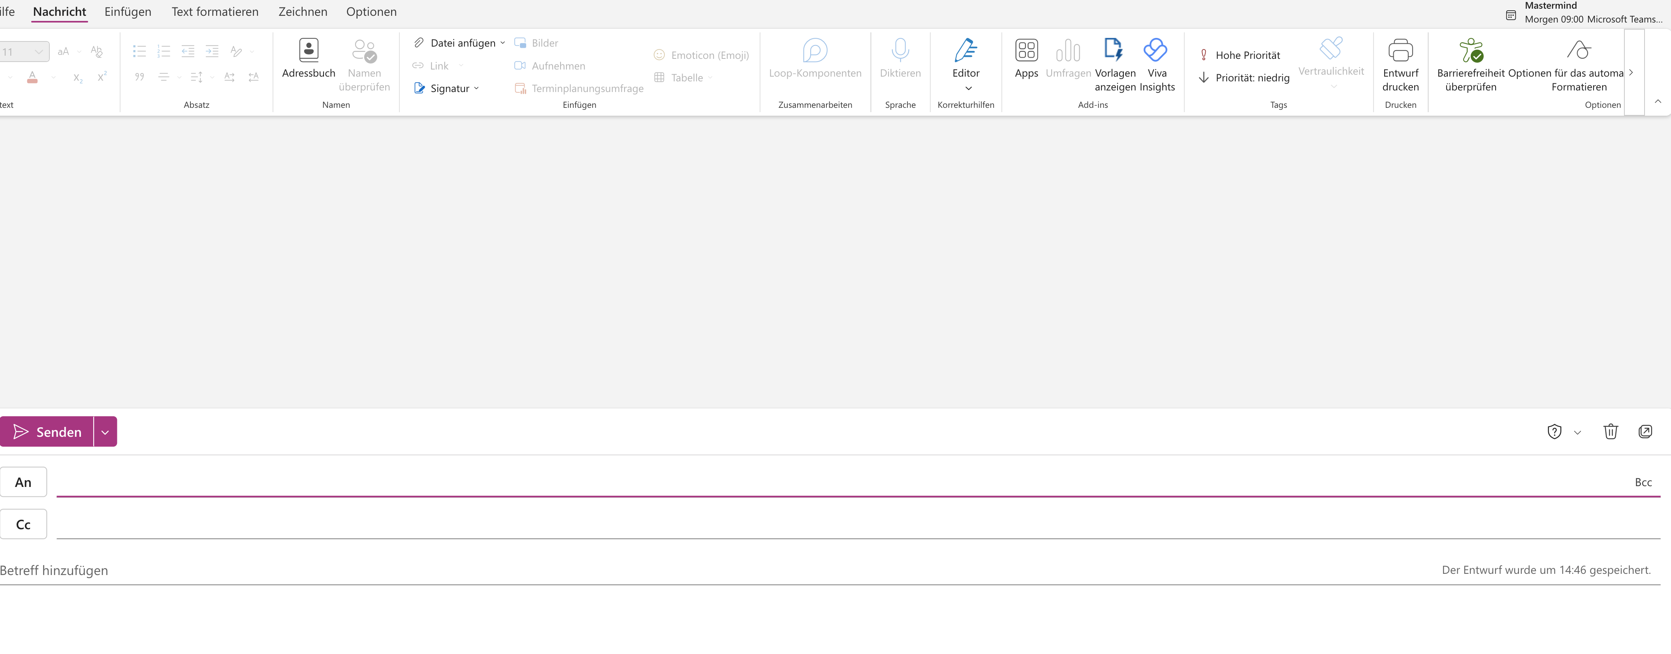Toggle Priorität: niedrig

click(x=1244, y=77)
